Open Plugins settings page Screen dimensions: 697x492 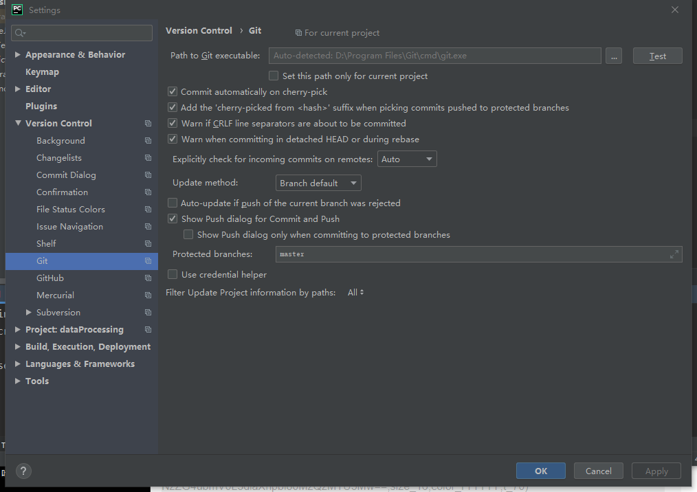coord(41,107)
